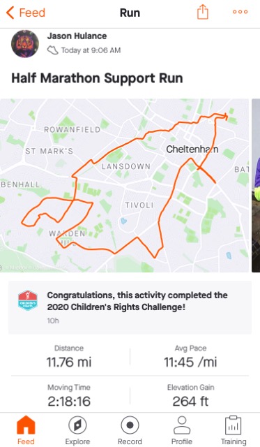Tap the Children's Rights Challenge badge

pyautogui.click(x=28, y=300)
